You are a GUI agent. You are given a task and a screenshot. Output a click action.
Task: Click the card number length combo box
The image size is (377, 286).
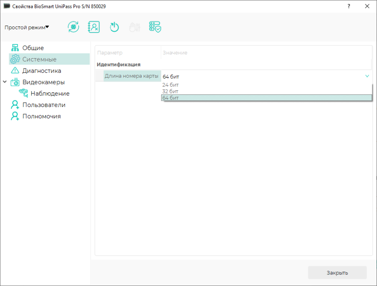[266, 76]
